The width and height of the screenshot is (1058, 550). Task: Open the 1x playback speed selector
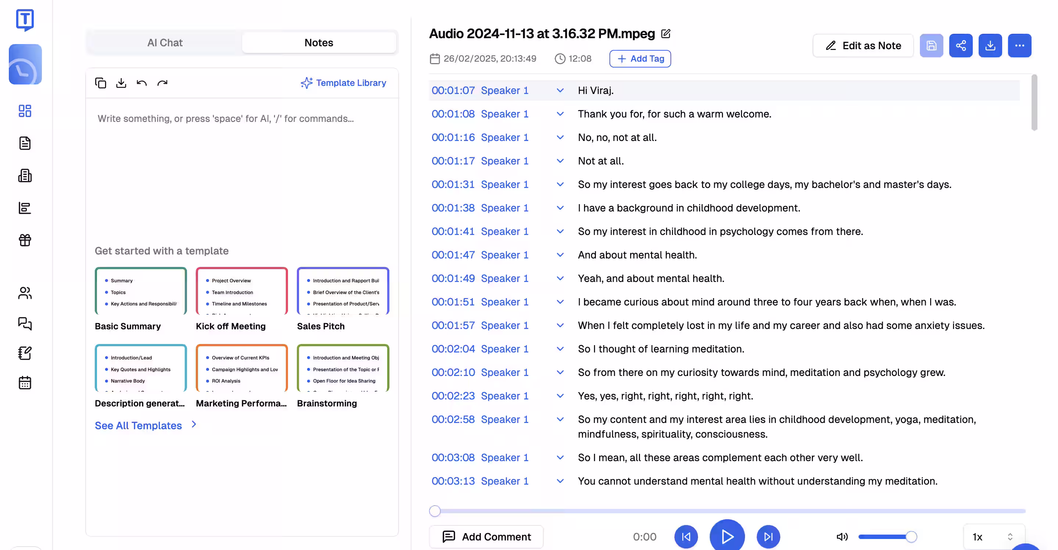pyautogui.click(x=994, y=536)
